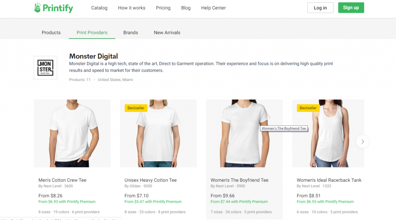Open the New Arrivals tab
The width and height of the screenshot is (396, 220).
pos(167,32)
